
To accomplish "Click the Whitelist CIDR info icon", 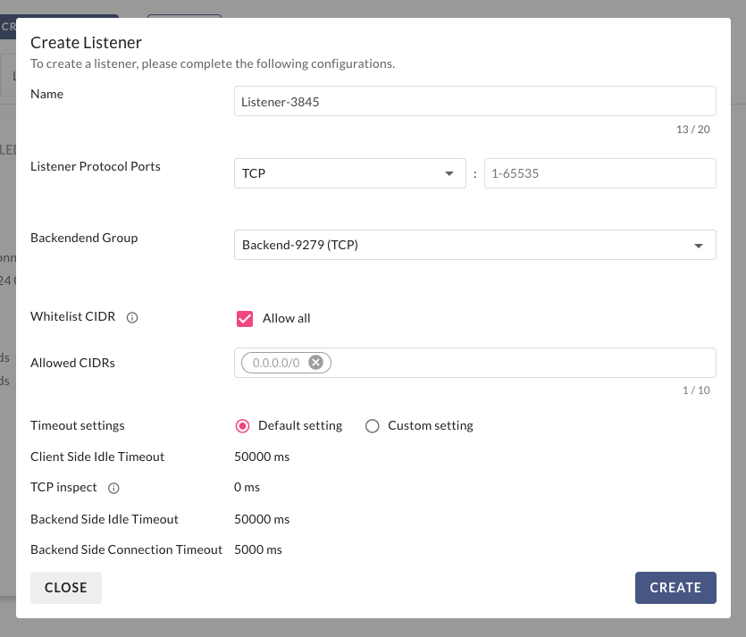I will 132,317.
